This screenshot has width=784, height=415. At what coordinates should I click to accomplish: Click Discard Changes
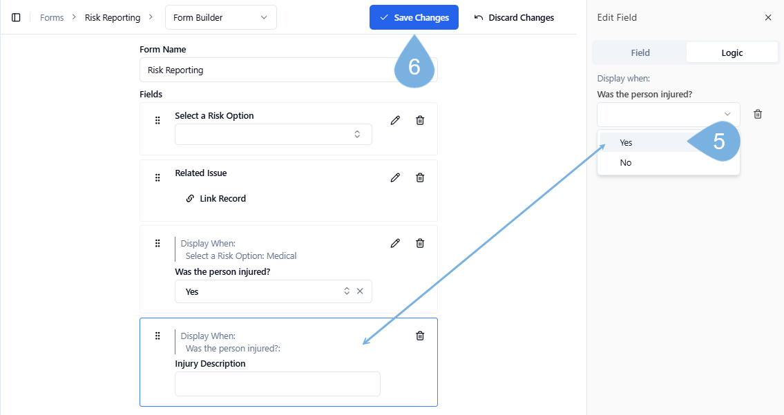tap(514, 17)
